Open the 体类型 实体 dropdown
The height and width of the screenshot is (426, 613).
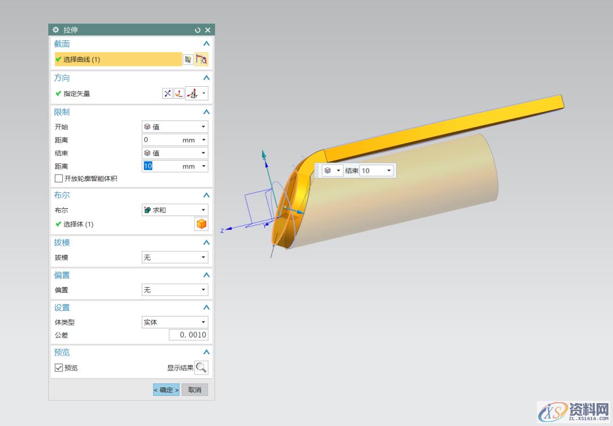(175, 322)
